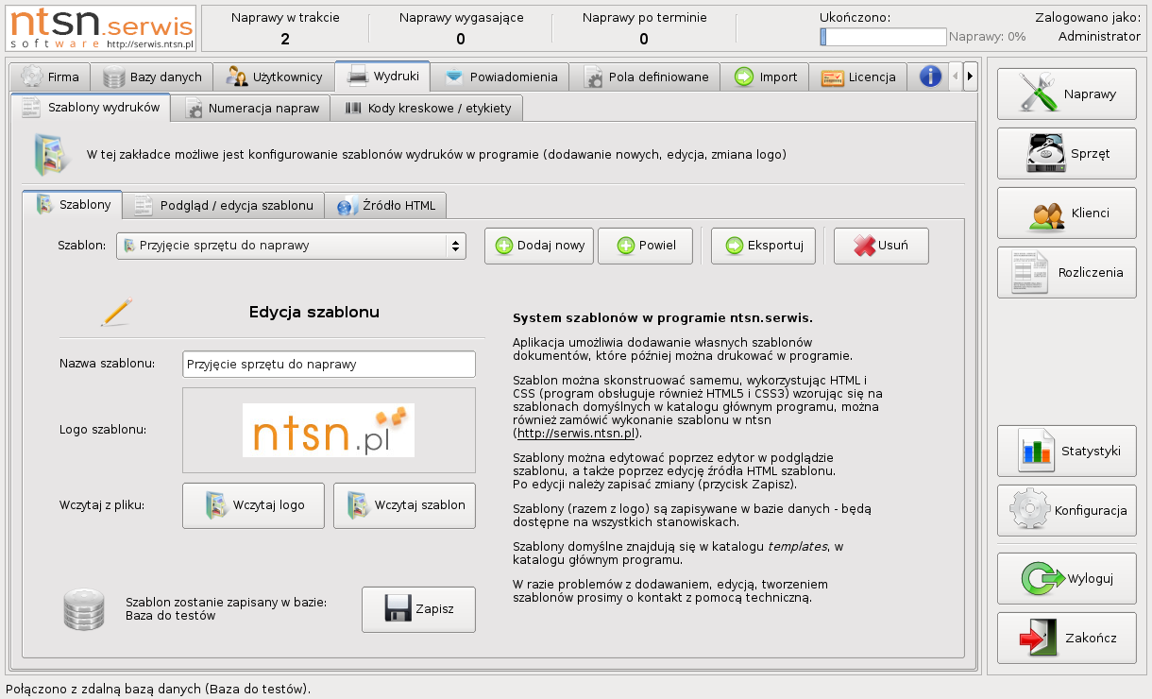Go to Klienci people section
1152x699 pixels.
click(1066, 213)
